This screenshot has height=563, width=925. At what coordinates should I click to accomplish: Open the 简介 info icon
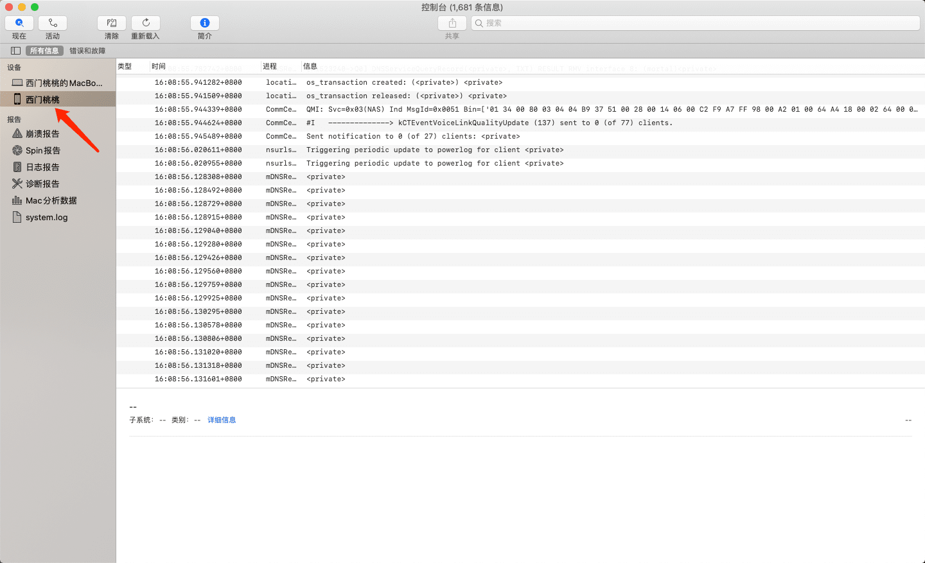tap(205, 23)
